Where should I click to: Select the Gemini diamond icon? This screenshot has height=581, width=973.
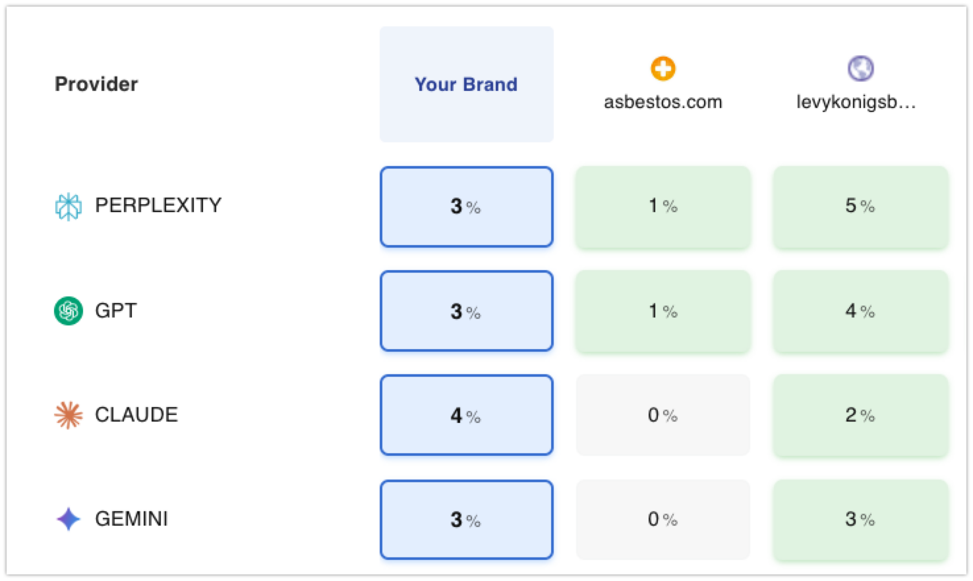coord(69,519)
